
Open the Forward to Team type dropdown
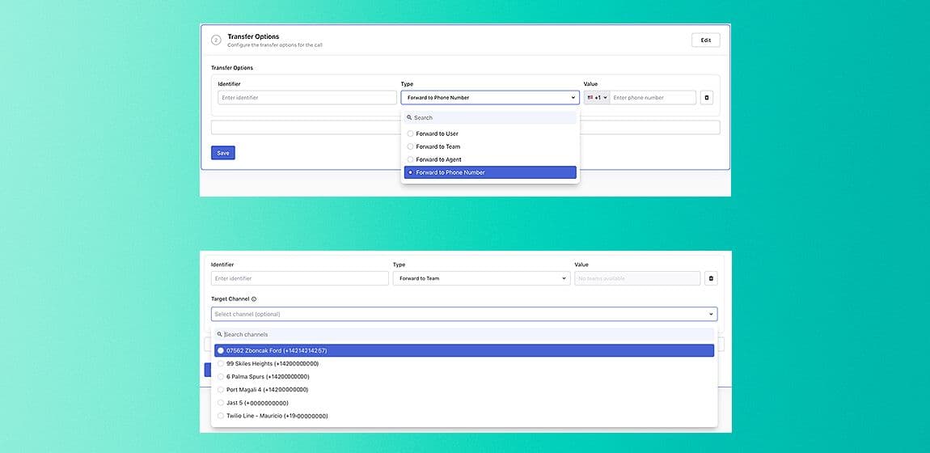(x=482, y=278)
